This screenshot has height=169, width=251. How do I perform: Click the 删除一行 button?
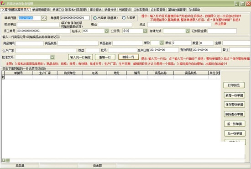tap(128, 57)
